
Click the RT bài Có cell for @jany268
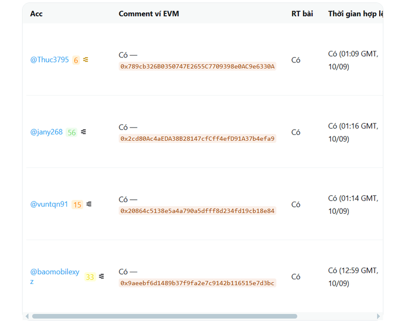[x=296, y=132]
